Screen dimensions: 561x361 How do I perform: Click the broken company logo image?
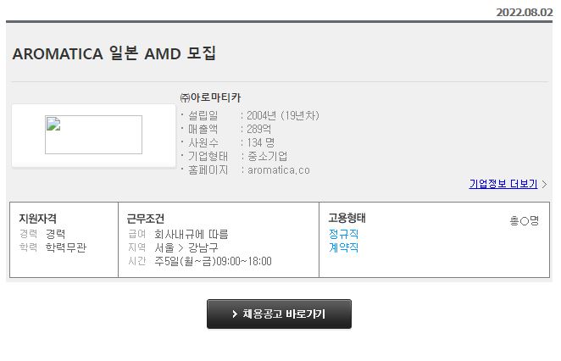coord(93,135)
